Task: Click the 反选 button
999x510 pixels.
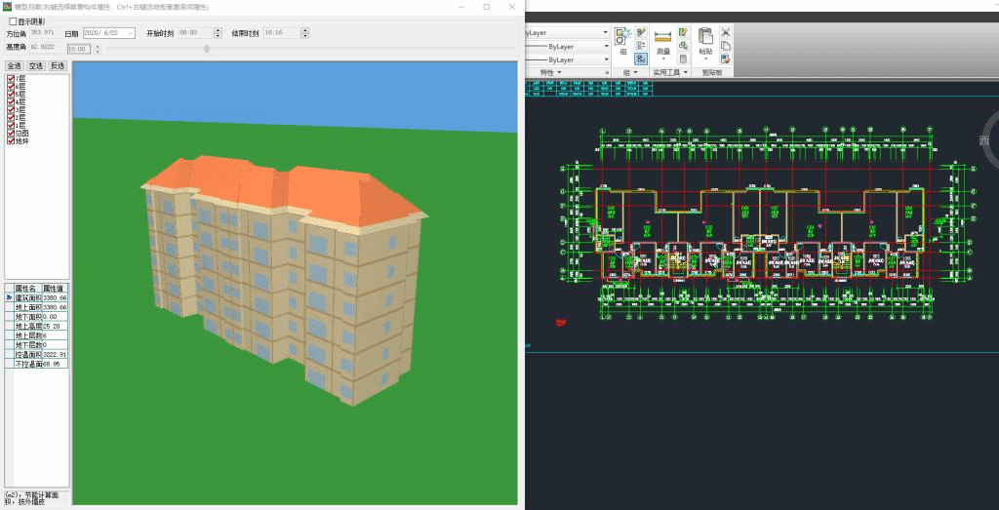Action: click(x=57, y=65)
